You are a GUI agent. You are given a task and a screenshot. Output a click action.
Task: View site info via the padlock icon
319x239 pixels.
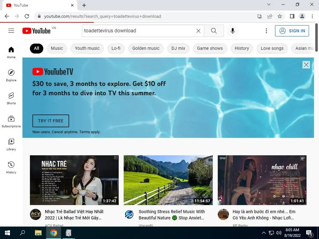point(39,16)
